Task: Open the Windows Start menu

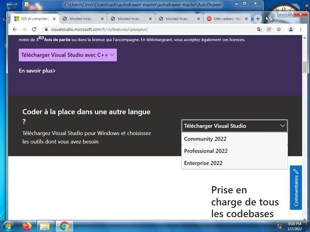Action: click(x=8, y=226)
